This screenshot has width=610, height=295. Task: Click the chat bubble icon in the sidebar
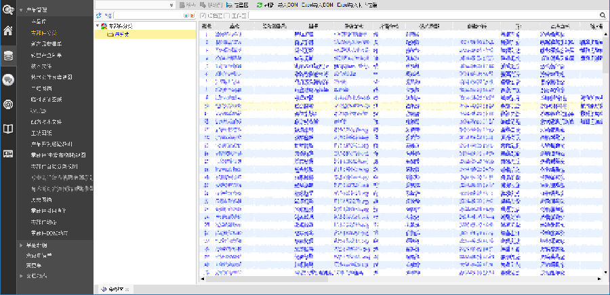pos(8,80)
